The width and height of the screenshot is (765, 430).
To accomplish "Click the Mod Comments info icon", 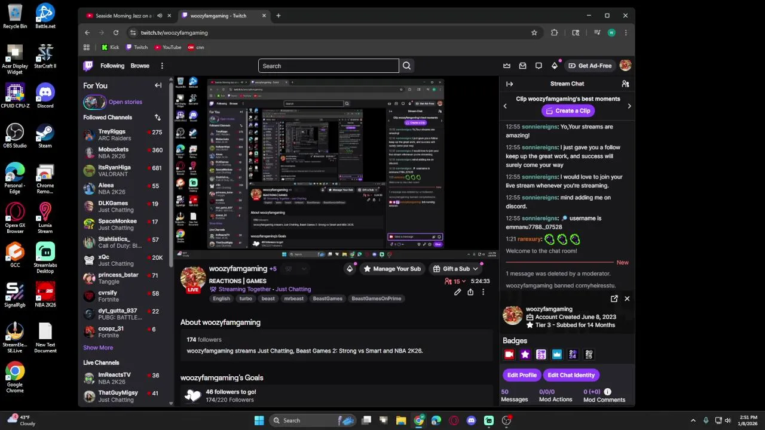I will tap(608, 392).
